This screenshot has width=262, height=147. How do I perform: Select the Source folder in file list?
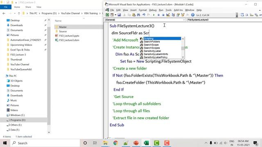point(63,31)
